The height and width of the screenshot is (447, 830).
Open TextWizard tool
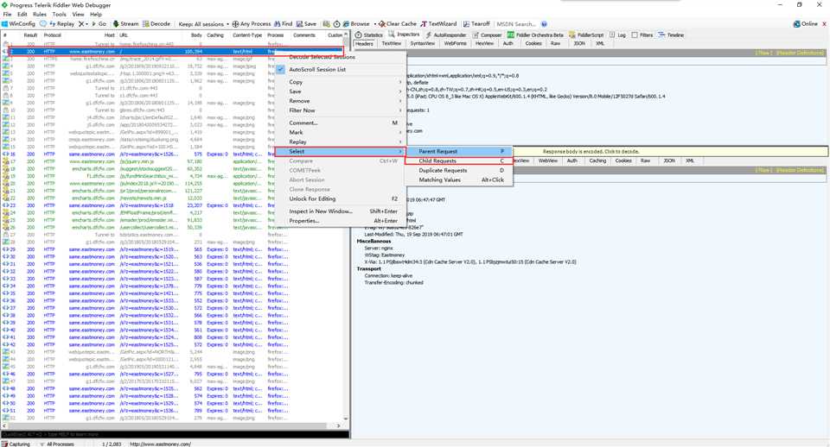[x=438, y=24]
